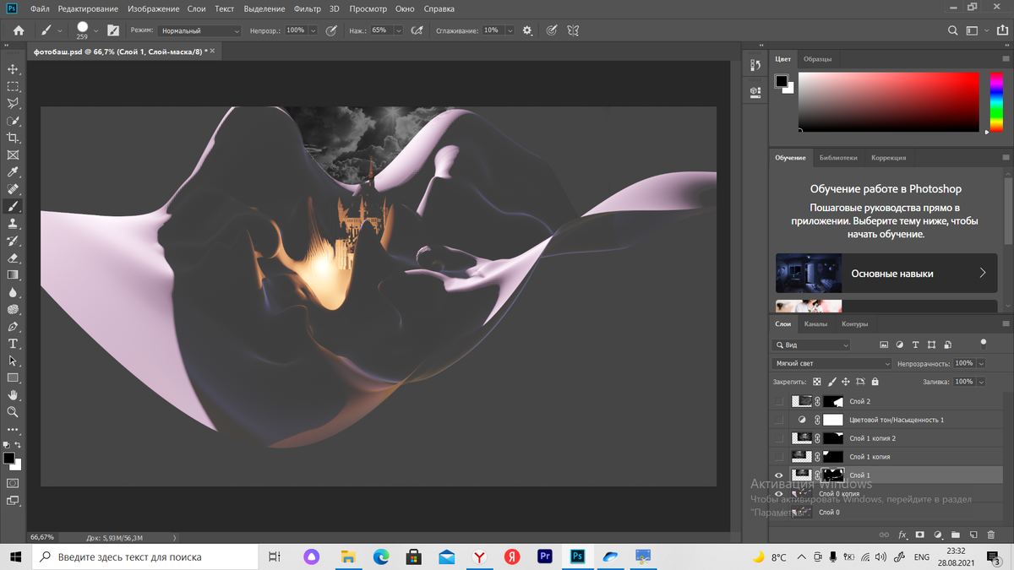This screenshot has height=570, width=1014.
Task: Create a new layer
Action: (x=973, y=535)
